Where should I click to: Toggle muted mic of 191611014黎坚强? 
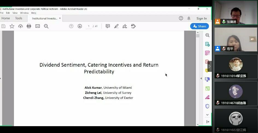tap(218, 76)
